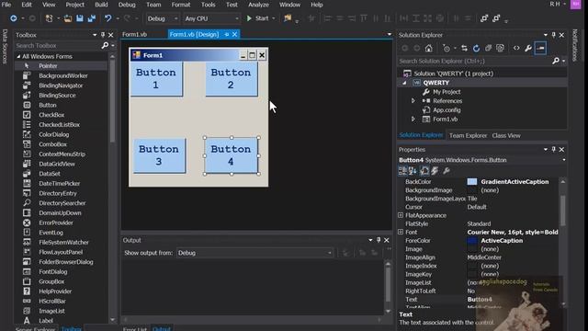Image resolution: width=588 pixels, height=331 pixels.
Task: Show Events in Properties window
Action: point(435,171)
